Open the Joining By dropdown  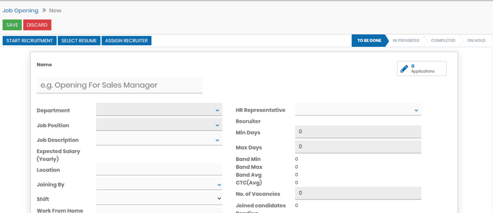(x=159, y=184)
